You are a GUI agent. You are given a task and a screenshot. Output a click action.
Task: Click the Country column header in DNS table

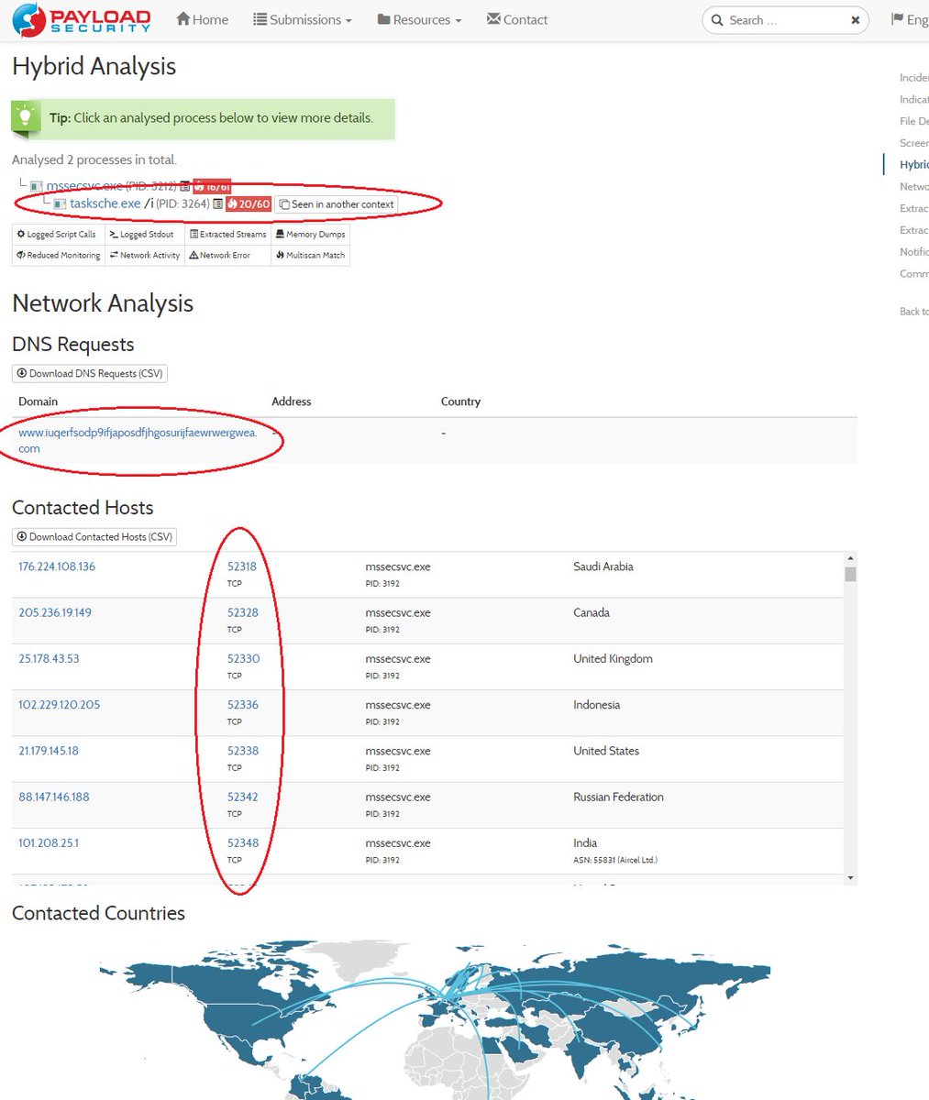(x=460, y=401)
